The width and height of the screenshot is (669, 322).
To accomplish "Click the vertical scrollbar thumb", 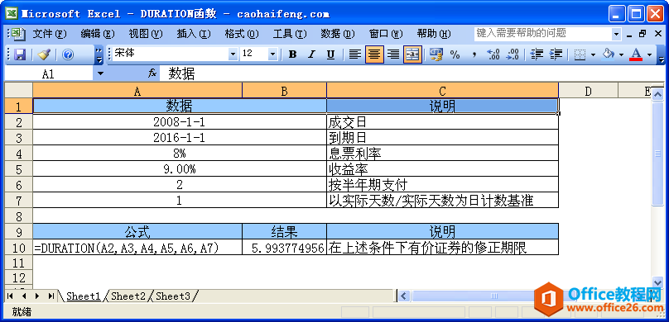I will (x=658, y=154).
